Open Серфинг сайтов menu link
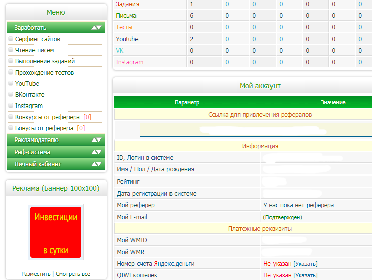 (38, 39)
